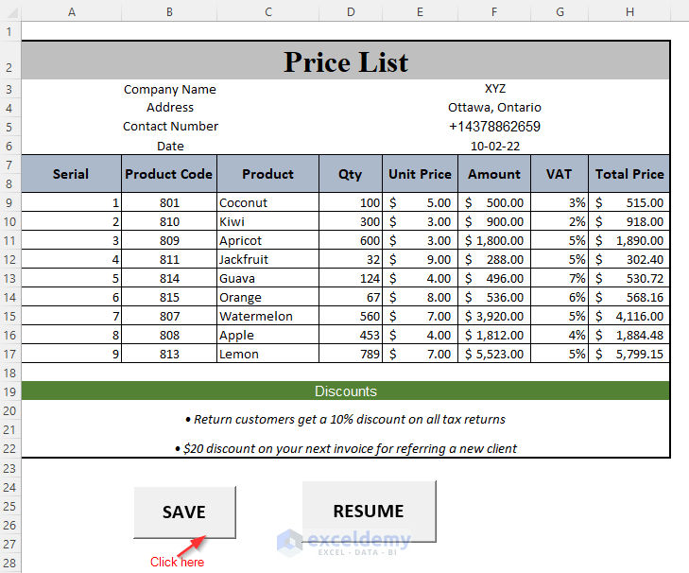Click the total price 515.00 cell
This screenshot has width=689, height=573.
(x=629, y=202)
